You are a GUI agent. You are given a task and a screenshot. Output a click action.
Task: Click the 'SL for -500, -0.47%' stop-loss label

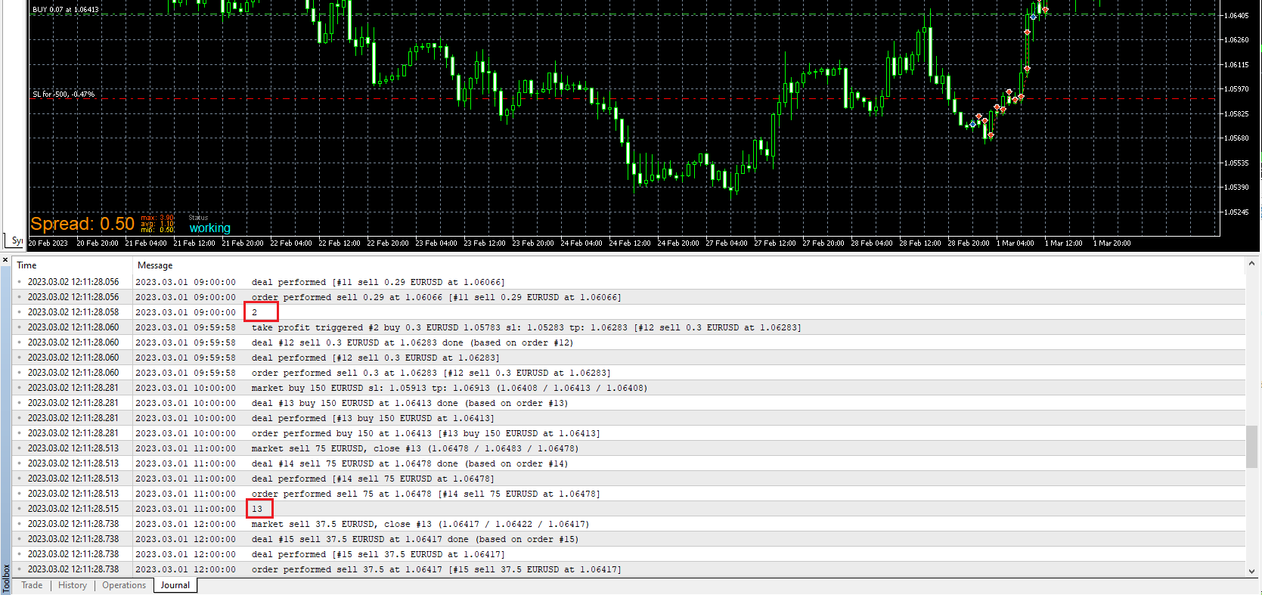(64, 95)
